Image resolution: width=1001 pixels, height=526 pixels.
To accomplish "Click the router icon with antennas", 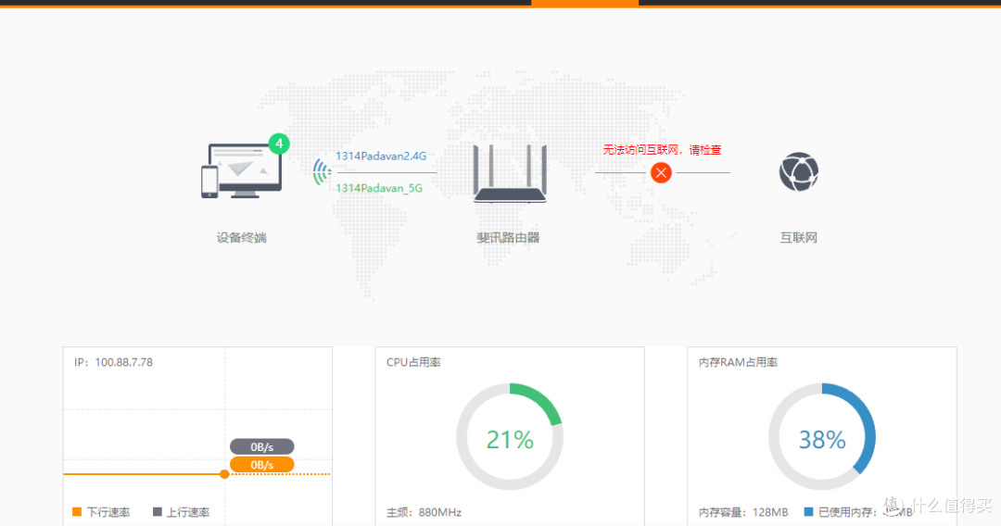I will [510, 173].
